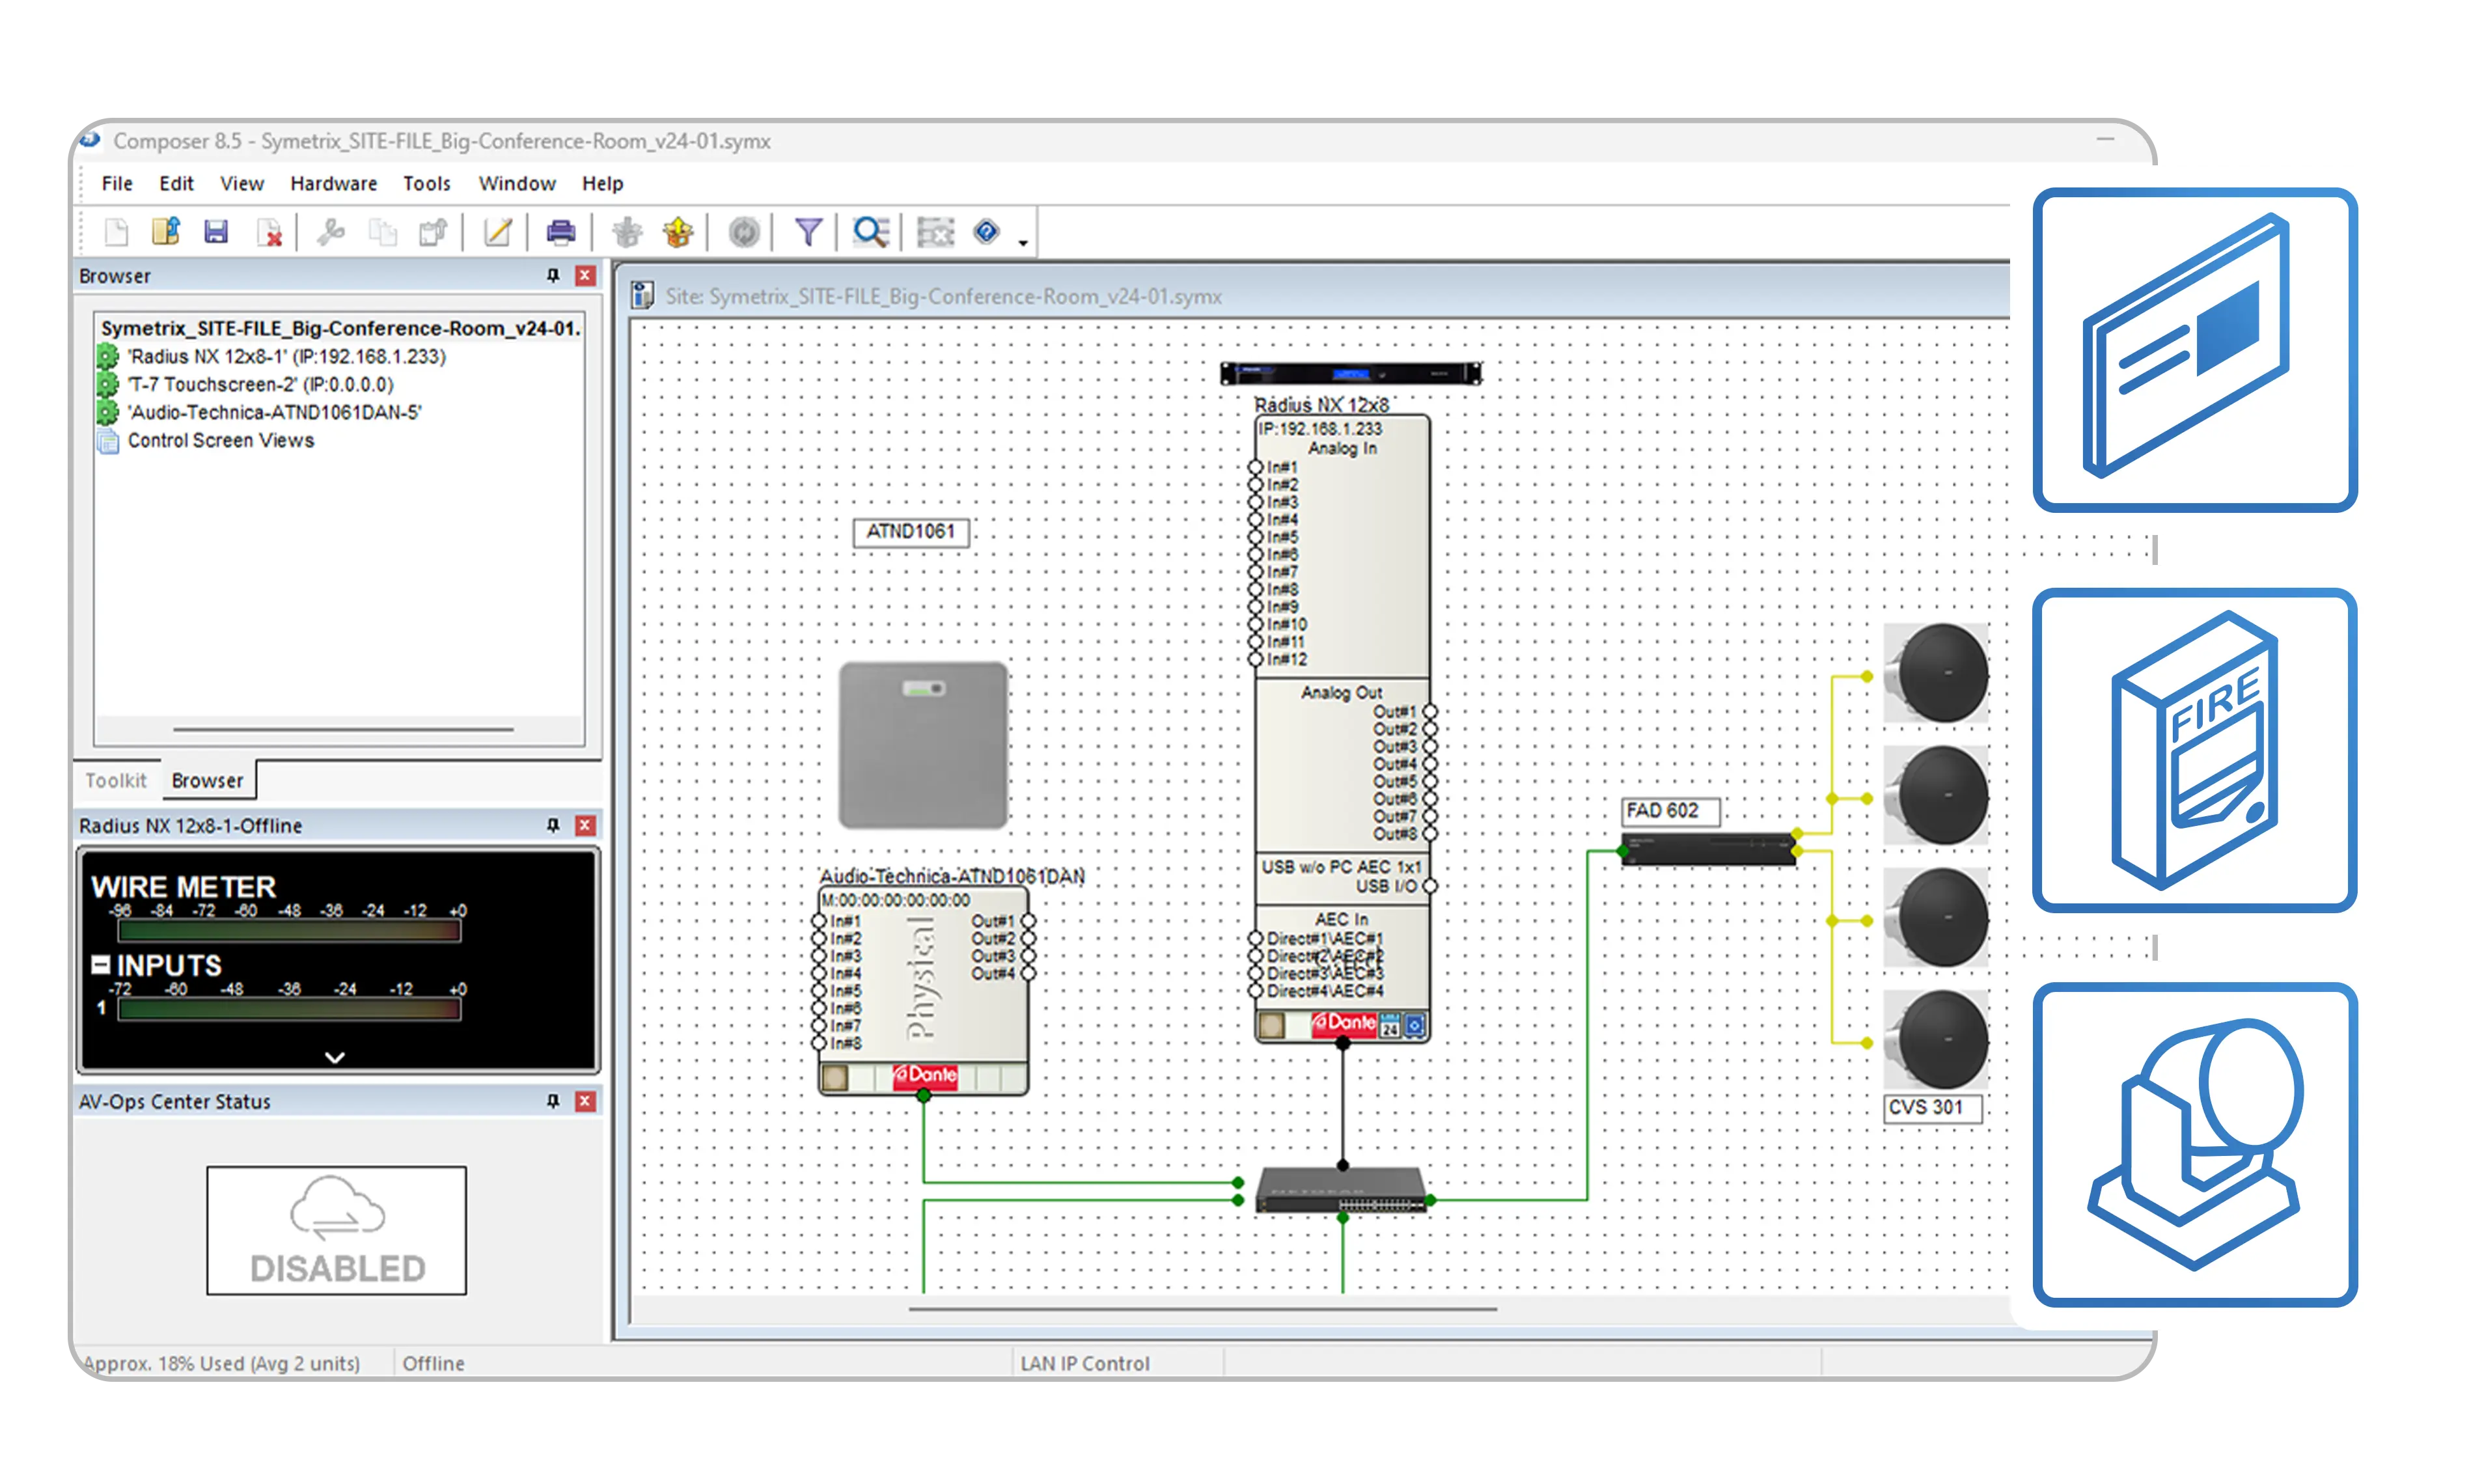Click the Help icon on the toolbar
The image size is (2484, 1484).
pyautogui.click(x=986, y=231)
